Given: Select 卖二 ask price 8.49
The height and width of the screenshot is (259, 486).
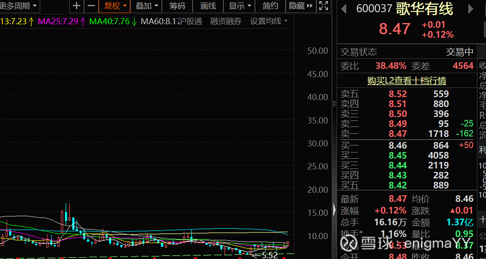Looking at the screenshot, I should point(398,124).
